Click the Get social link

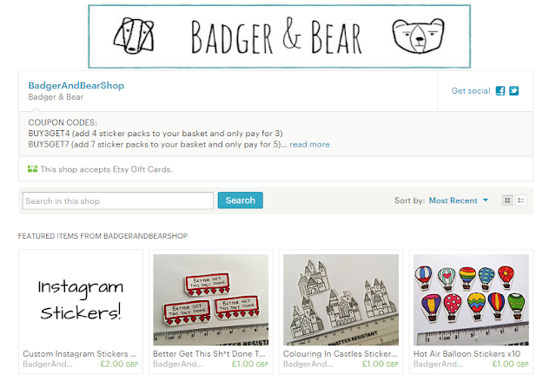tap(471, 91)
